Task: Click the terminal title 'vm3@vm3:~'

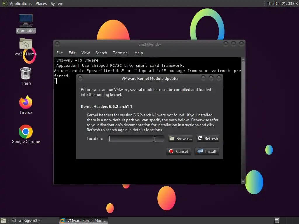Action: (x=150, y=45)
